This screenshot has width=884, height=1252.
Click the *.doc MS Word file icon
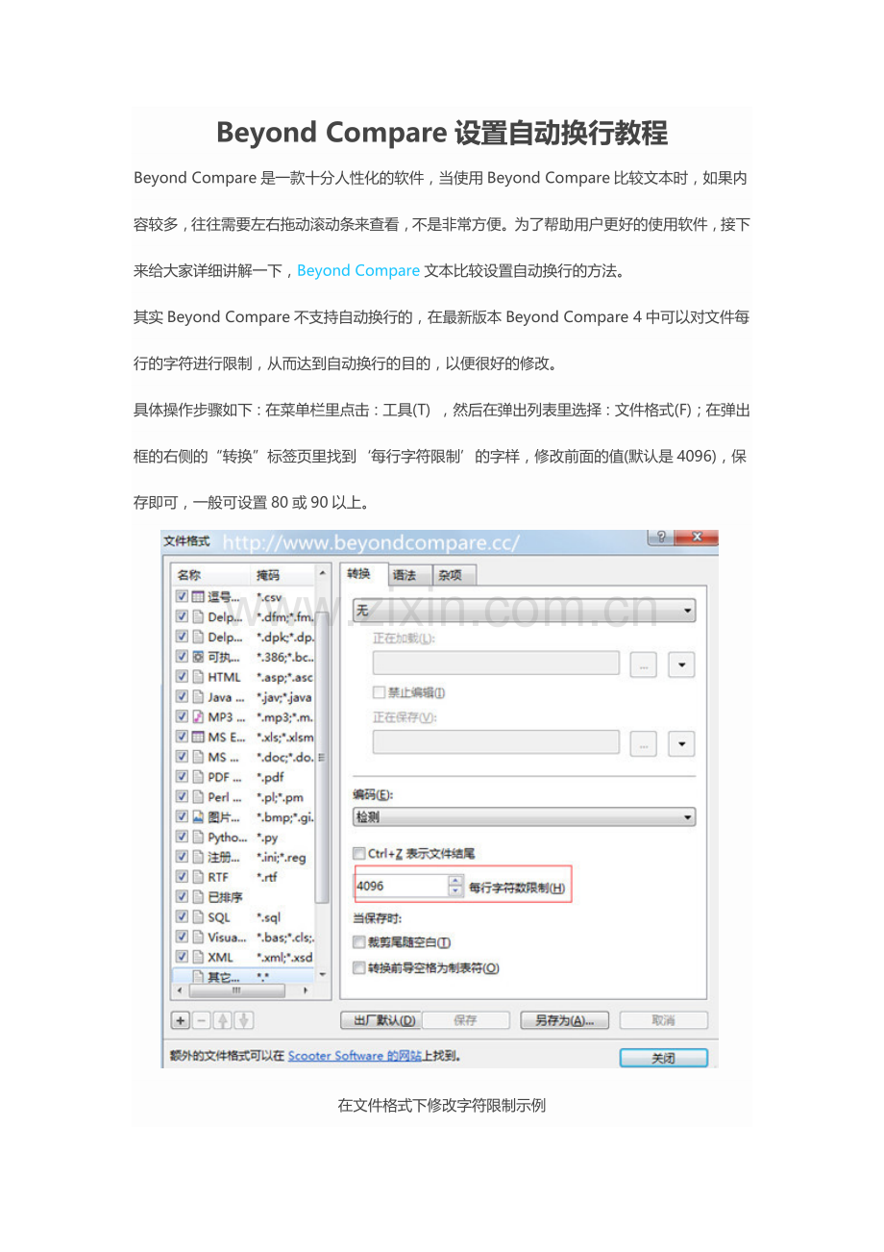(198, 757)
